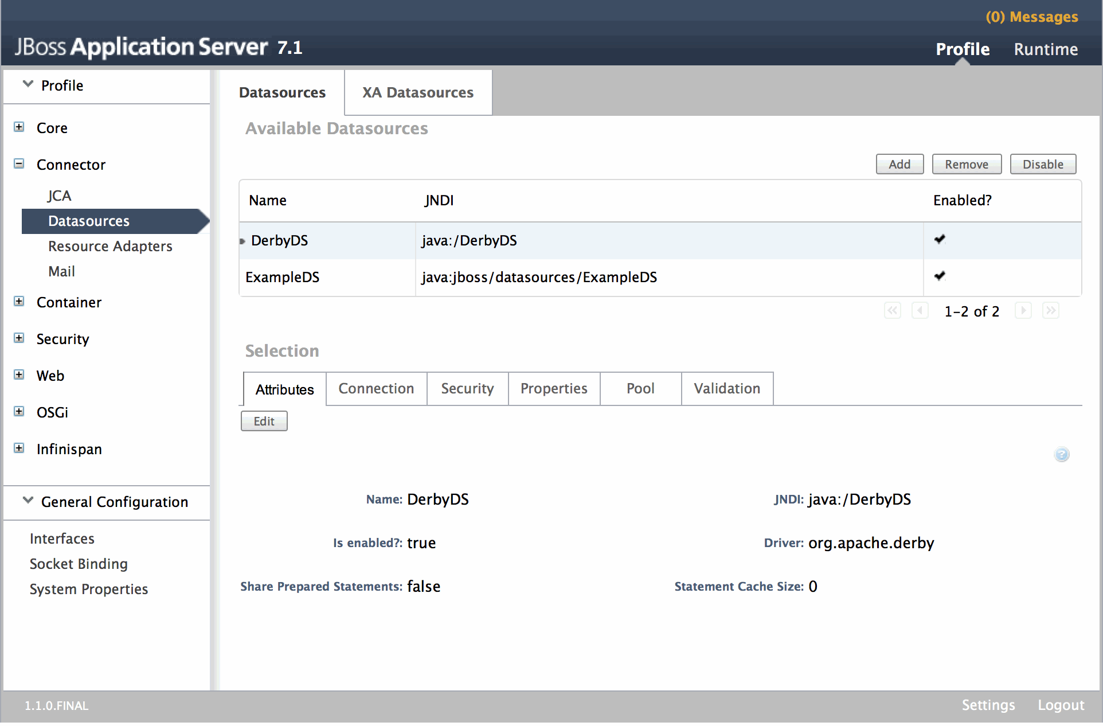Click the Edit button

(x=264, y=421)
